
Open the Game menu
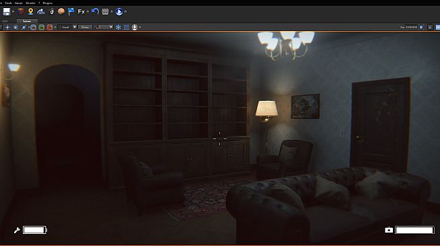coord(19,3)
